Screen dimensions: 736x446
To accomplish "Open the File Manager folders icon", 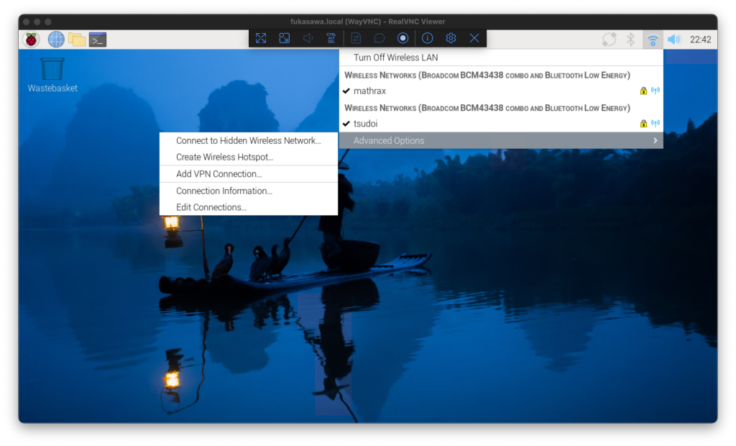I will tap(77, 40).
